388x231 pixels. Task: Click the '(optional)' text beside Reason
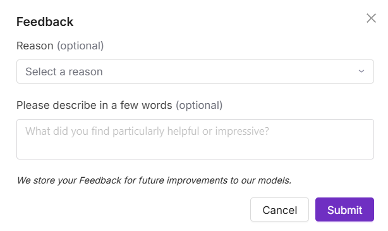click(80, 46)
